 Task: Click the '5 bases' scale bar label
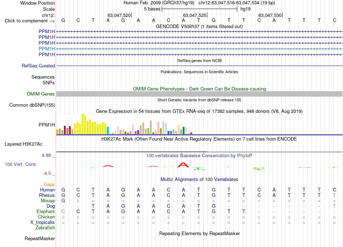pos(152,9)
